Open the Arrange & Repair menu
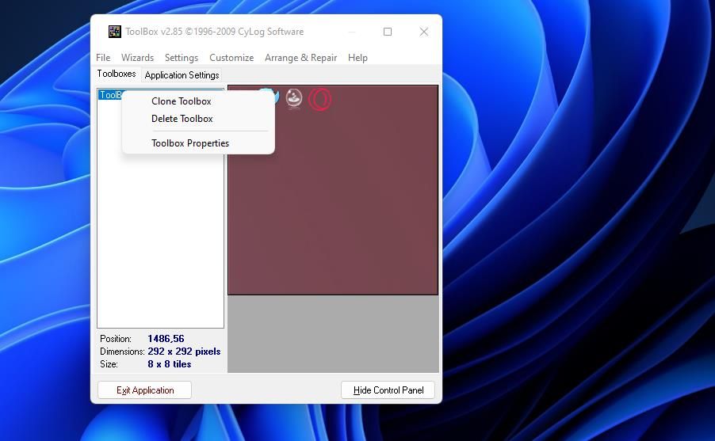Screen dimensions: 715x441 pyautogui.click(x=300, y=58)
